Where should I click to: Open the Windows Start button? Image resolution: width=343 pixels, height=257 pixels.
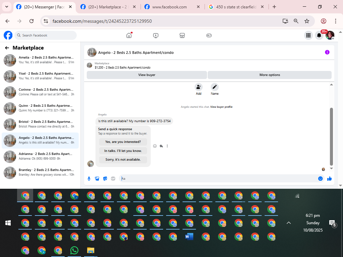[x=8, y=223]
